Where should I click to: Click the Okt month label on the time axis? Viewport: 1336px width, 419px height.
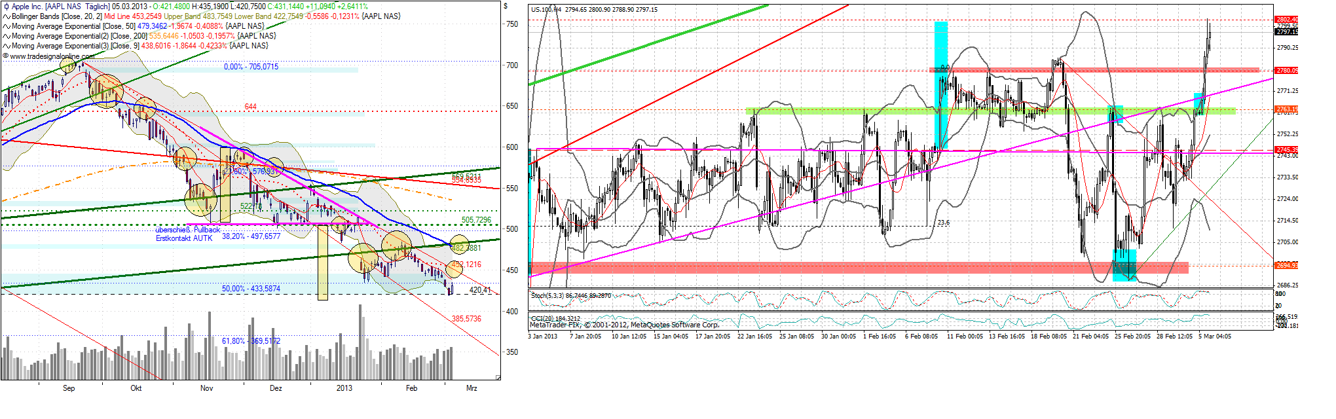point(136,388)
